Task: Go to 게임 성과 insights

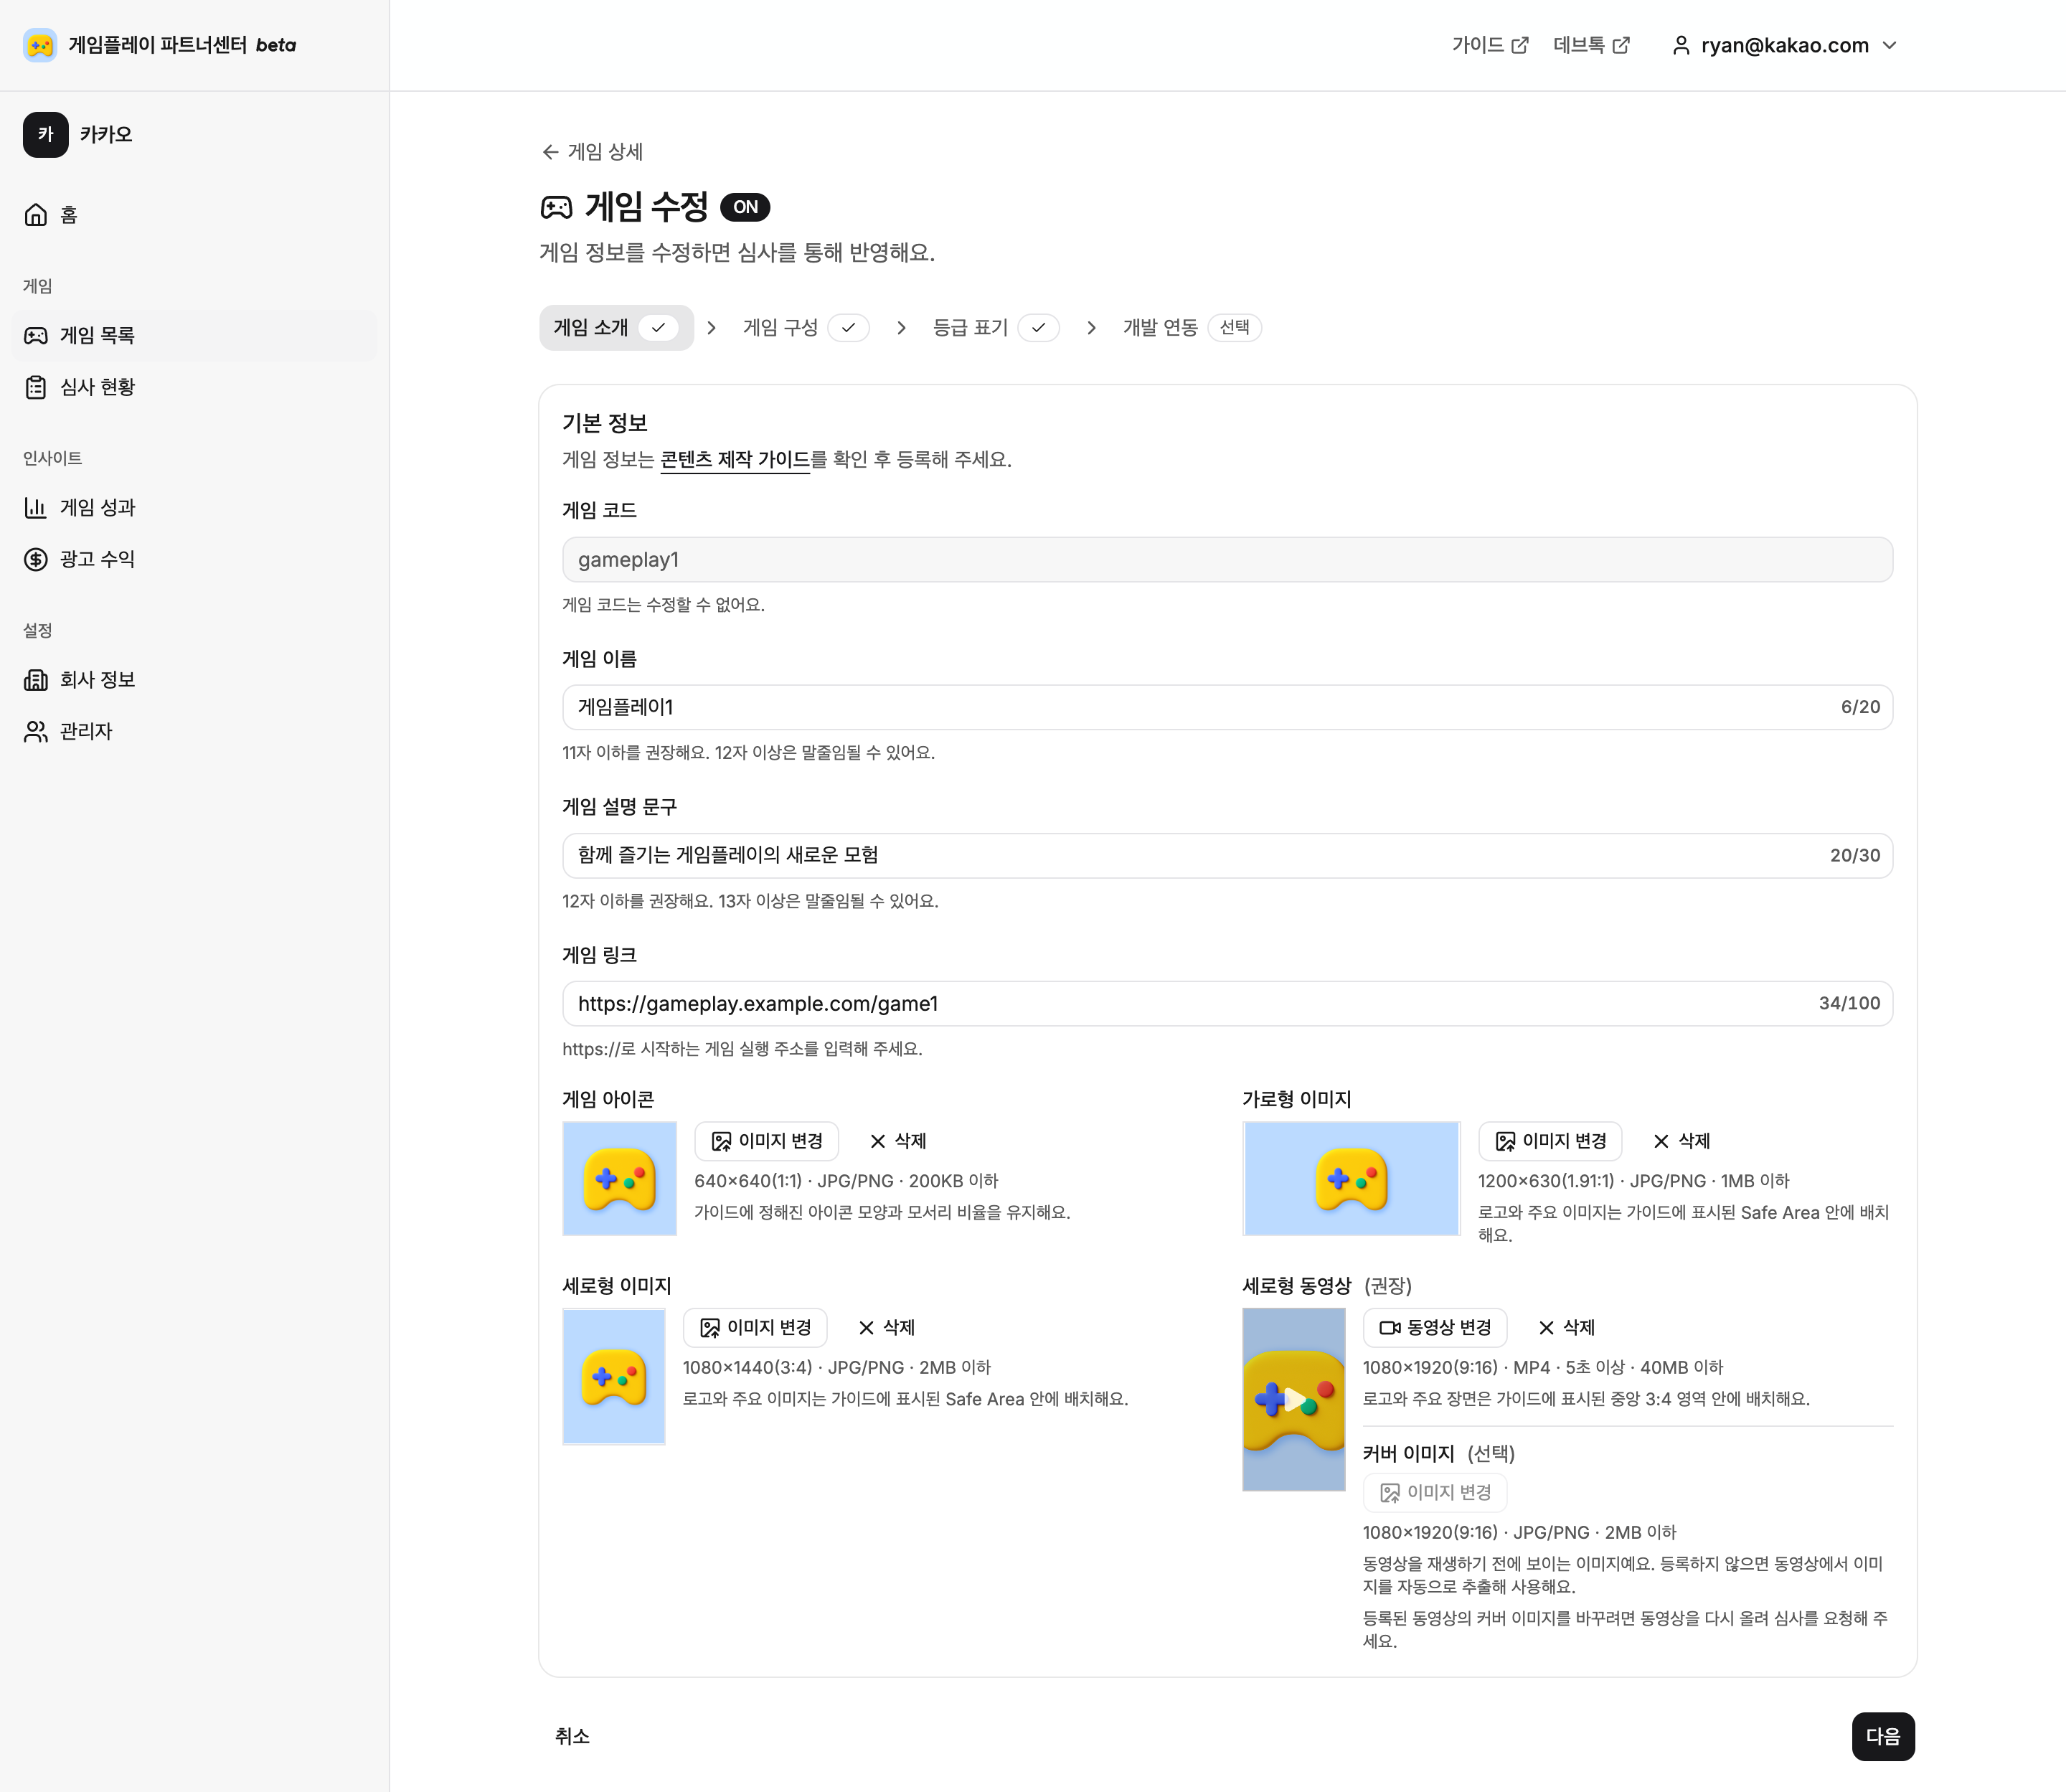Action: click(194, 508)
